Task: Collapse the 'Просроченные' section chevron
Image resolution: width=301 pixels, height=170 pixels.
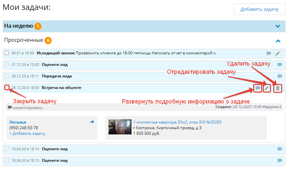Action: click(x=278, y=41)
